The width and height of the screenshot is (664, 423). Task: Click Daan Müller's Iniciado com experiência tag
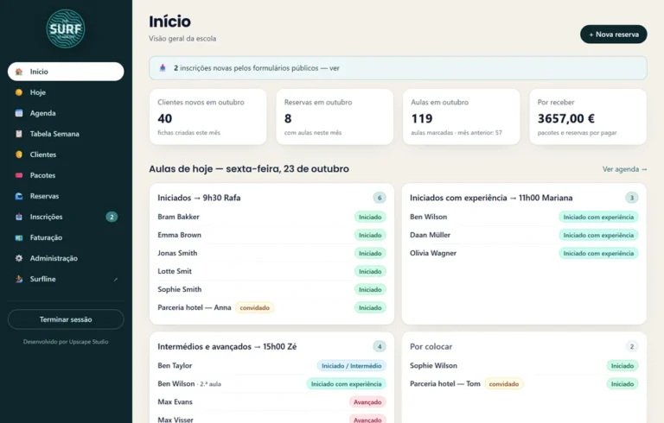point(598,235)
